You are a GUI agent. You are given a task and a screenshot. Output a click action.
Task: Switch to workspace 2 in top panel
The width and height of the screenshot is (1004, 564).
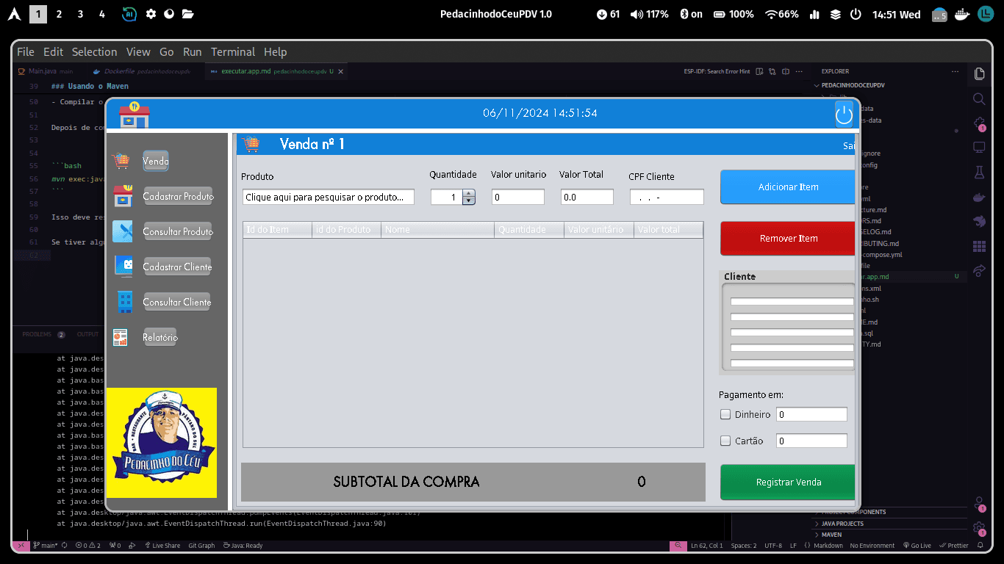(60, 14)
